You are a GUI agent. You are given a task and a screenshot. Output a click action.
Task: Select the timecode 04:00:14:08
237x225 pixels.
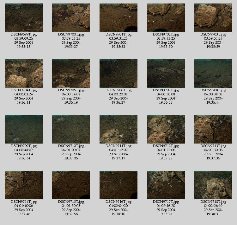point(71,94)
